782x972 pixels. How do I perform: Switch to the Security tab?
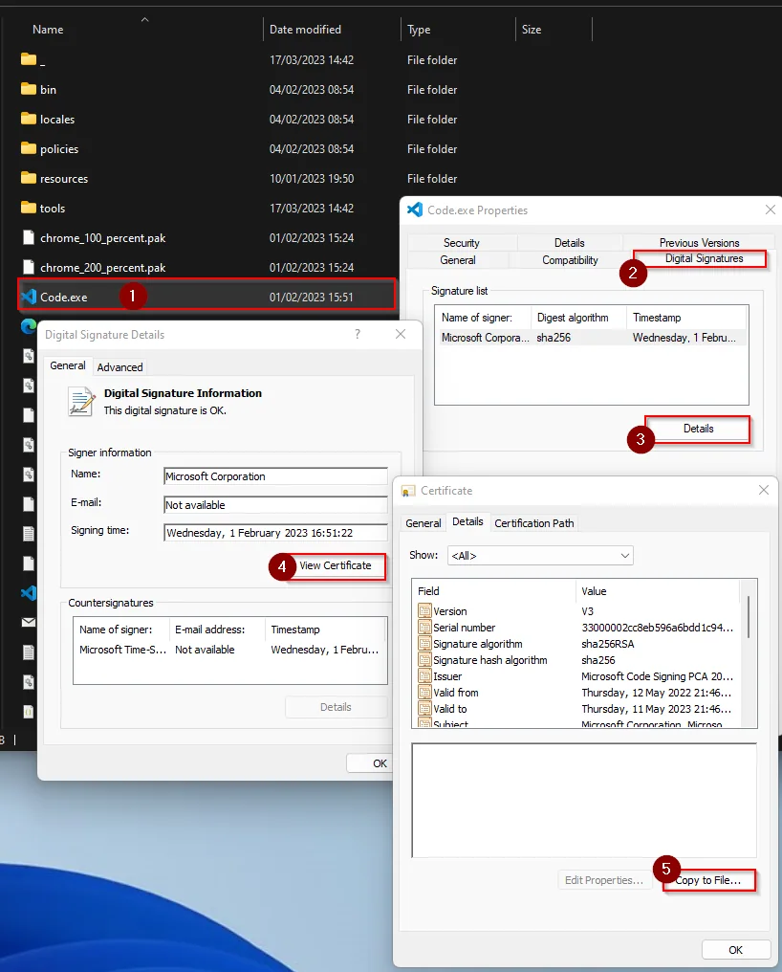point(462,242)
